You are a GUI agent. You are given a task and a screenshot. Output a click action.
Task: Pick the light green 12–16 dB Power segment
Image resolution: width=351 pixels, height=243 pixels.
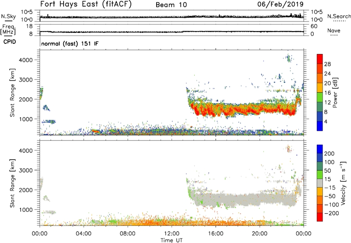[320, 97]
